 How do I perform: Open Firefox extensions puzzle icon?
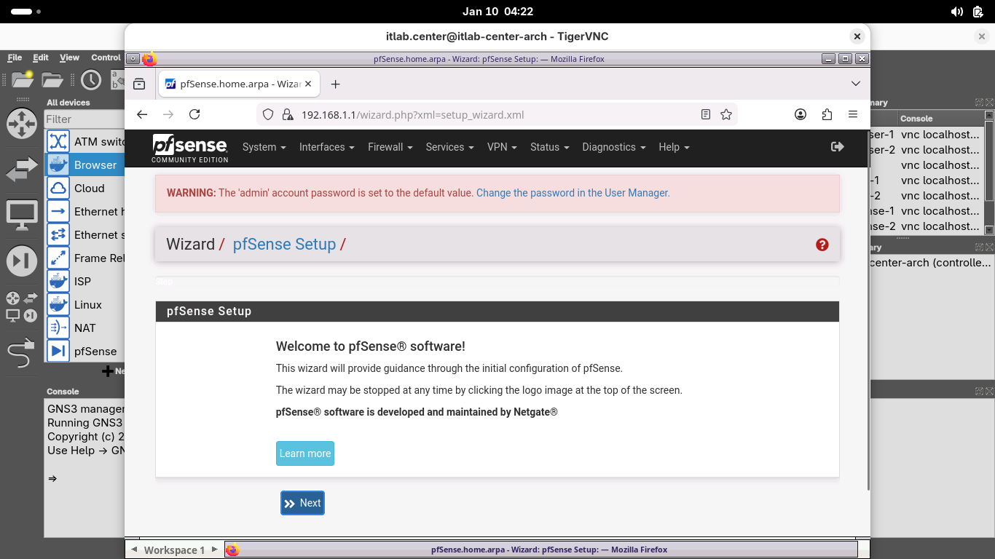(827, 114)
